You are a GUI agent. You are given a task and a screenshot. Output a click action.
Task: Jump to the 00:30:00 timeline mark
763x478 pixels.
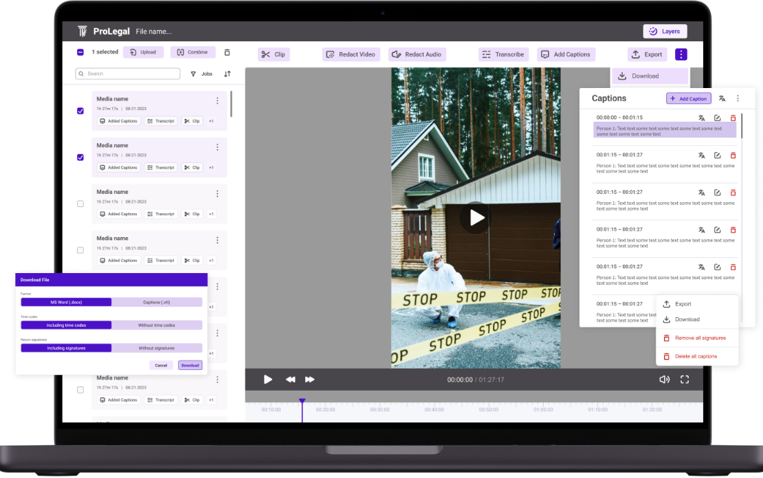(x=379, y=410)
